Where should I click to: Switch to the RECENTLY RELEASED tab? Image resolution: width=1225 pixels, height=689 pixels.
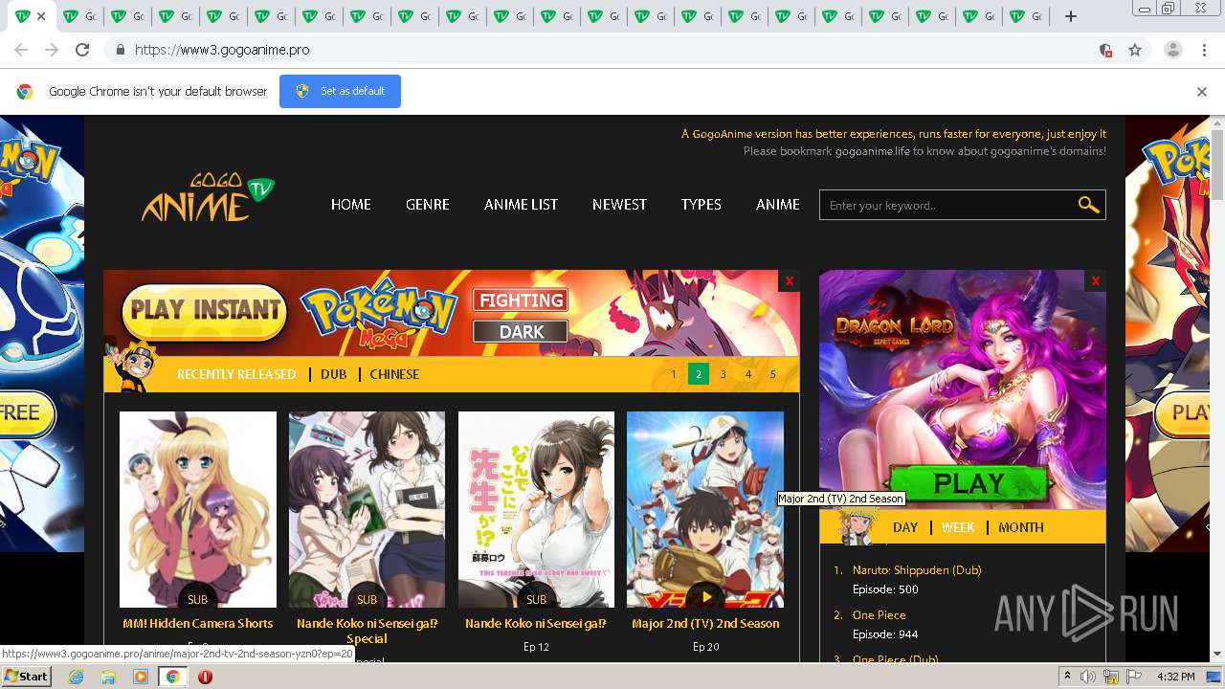click(236, 374)
